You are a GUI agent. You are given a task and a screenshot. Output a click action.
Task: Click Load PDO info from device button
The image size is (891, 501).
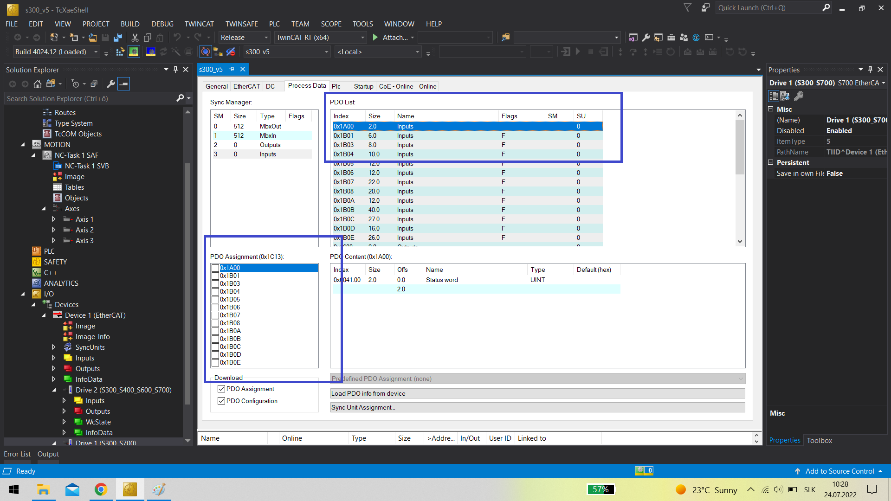(537, 393)
